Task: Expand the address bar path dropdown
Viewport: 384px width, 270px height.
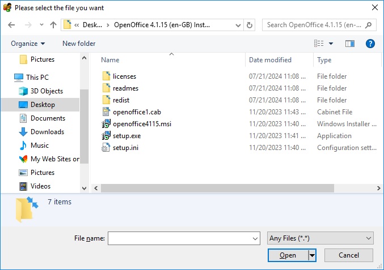Action: coord(238,25)
